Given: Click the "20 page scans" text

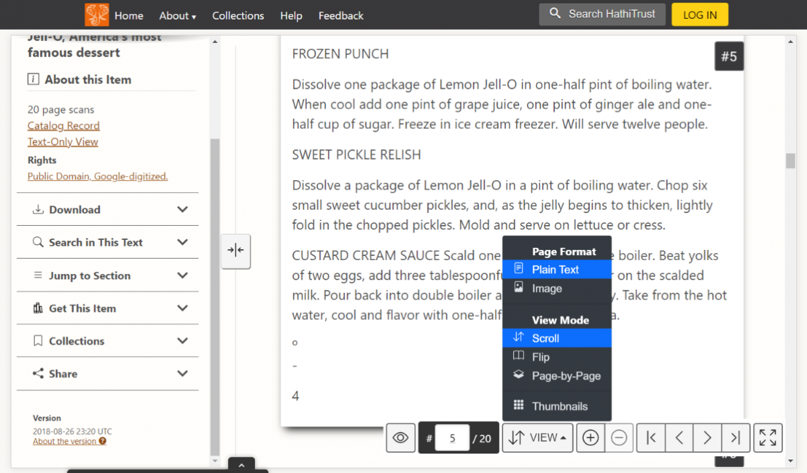Looking at the screenshot, I should (61, 110).
